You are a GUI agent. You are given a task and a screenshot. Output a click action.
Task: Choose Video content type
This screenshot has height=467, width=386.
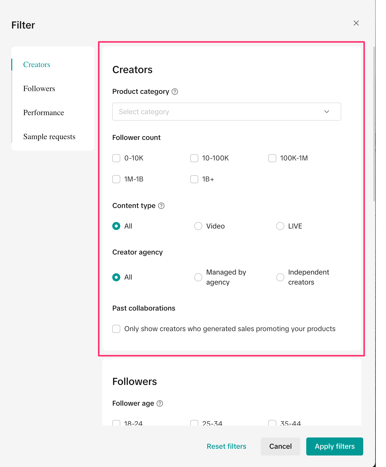point(198,226)
